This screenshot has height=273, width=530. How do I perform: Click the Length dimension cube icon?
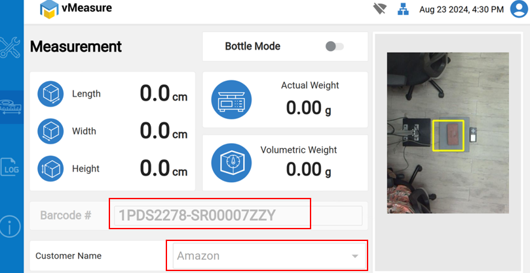[50, 94]
